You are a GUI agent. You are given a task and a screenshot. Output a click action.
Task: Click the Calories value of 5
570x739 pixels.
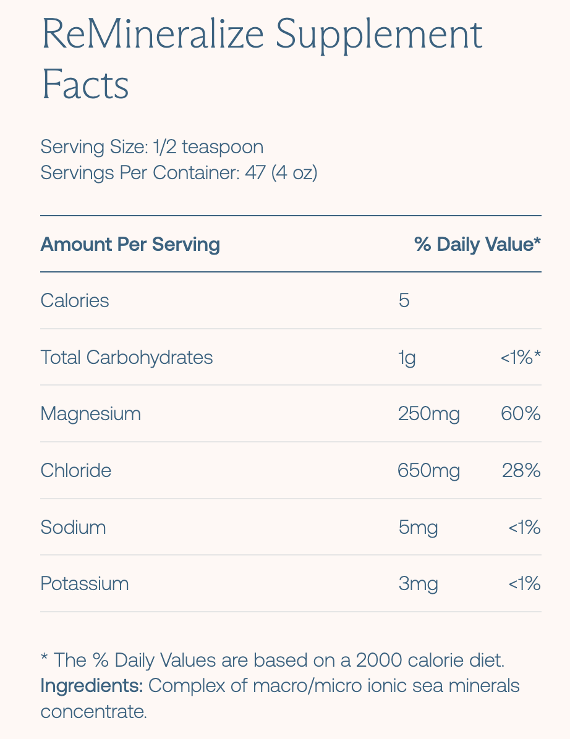tap(404, 301)
